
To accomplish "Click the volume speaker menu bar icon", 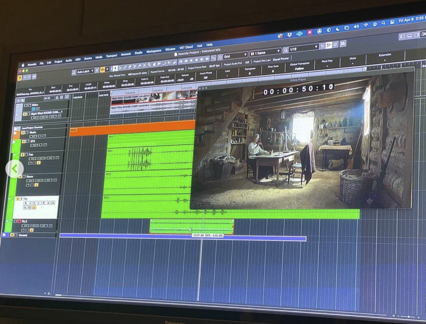I will 356,26.
